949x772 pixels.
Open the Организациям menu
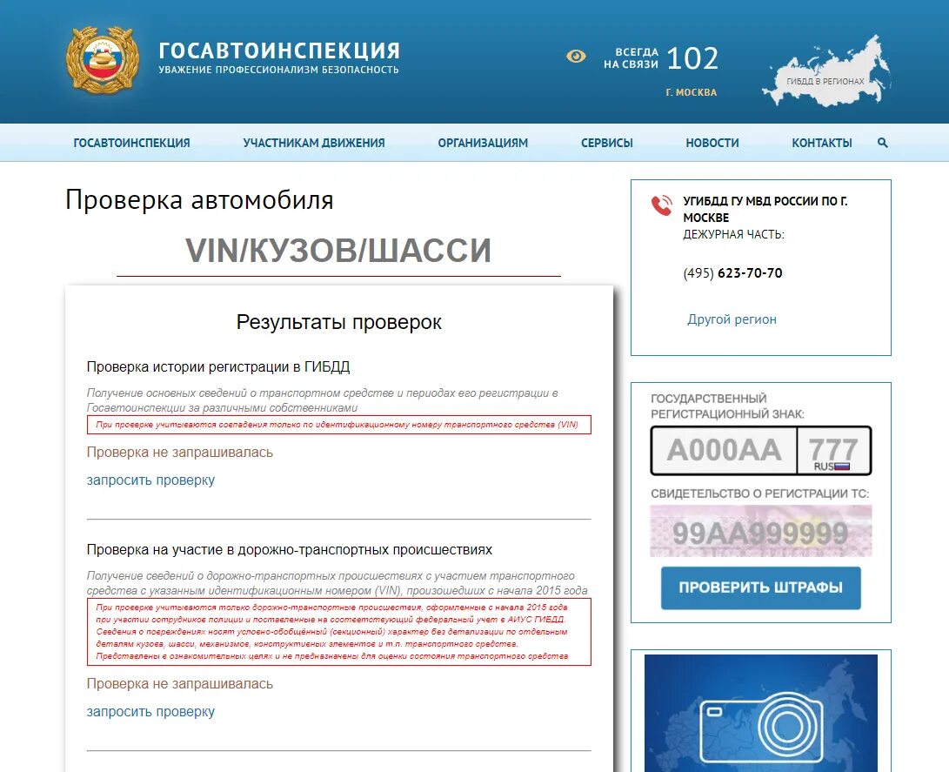483,143
